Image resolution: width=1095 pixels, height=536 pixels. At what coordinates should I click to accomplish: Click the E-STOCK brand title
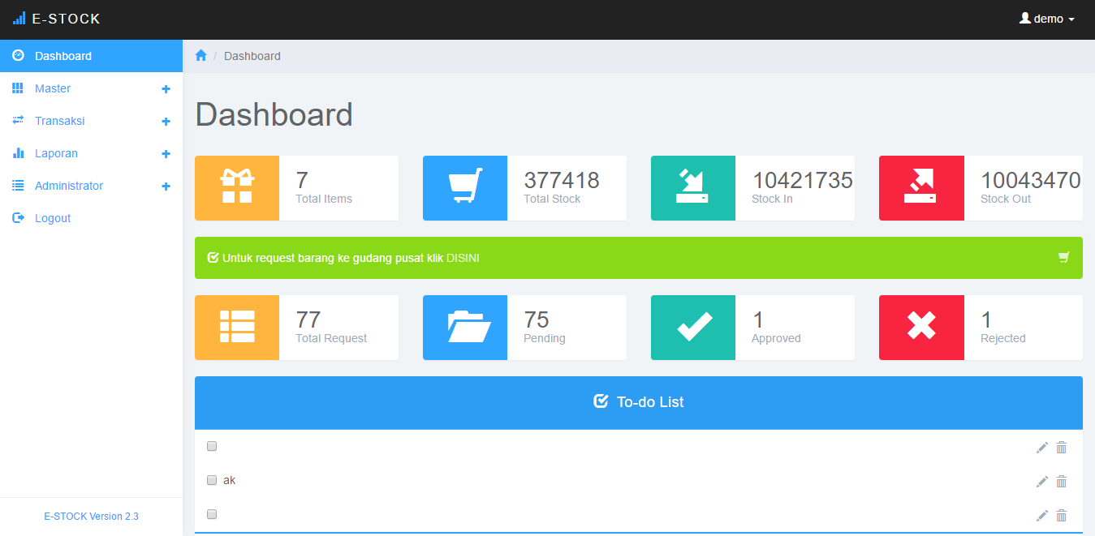tap(66, 19)
